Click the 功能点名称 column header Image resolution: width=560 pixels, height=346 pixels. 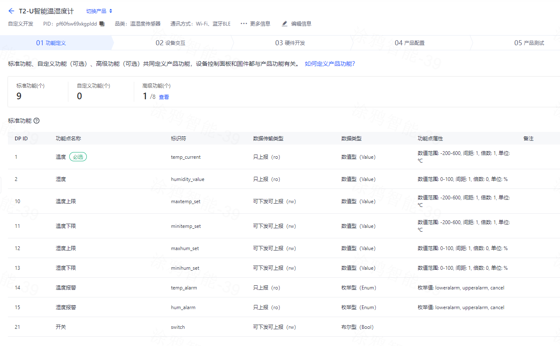pos(68,139)
